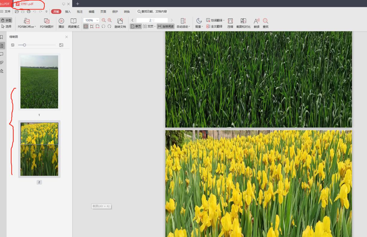Switch to the 编辑 ribbon tab
Viewport: 367px width, 237px height.
91,12
